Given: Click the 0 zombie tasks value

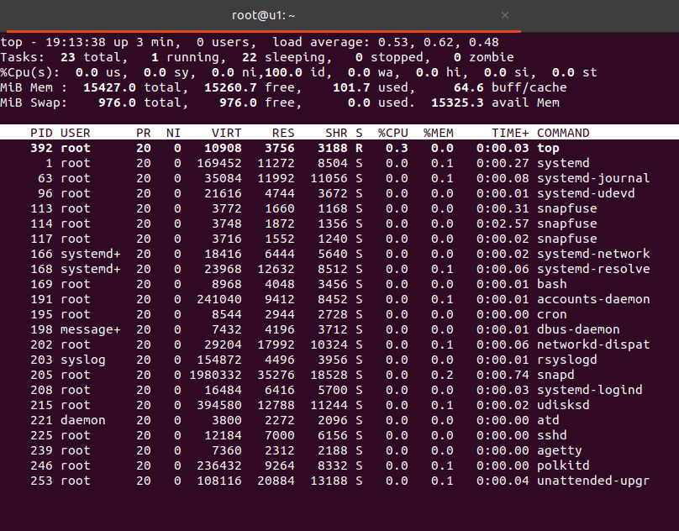Looking at the screenshot, I should point(457,58).
